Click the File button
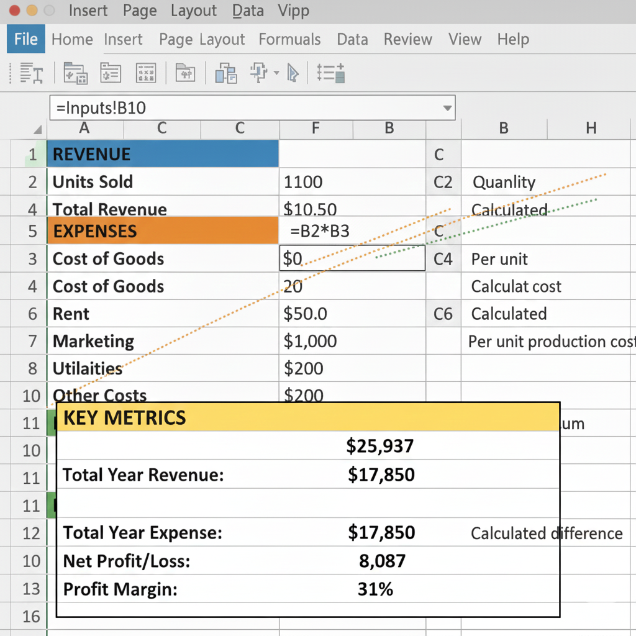The image size is (636, 636). (x=25, y=39)
